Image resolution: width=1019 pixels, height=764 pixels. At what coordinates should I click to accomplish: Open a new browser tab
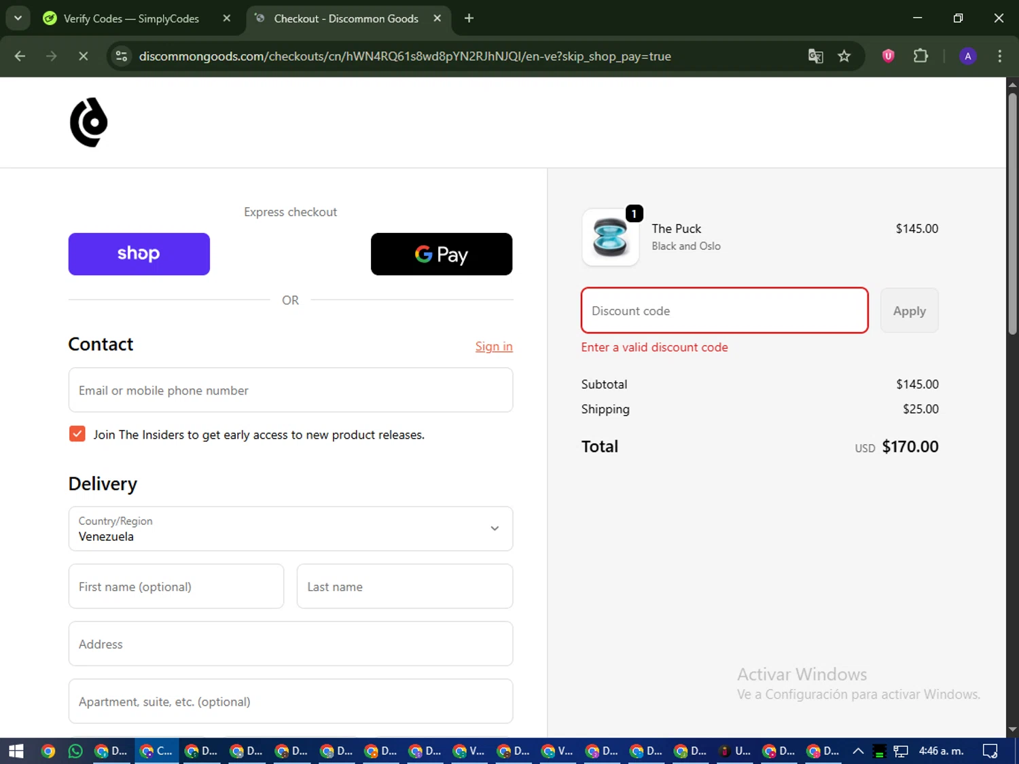[x=469, y=18]
